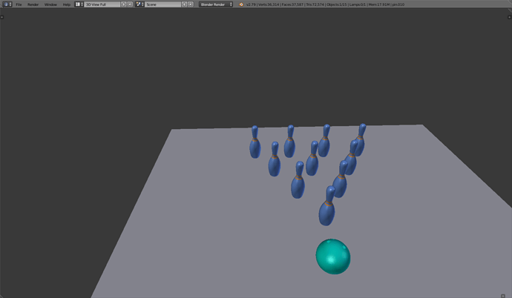This screenshot has width=512, height=298.
Task: Open the Render menu
Action: click(33, 4)
